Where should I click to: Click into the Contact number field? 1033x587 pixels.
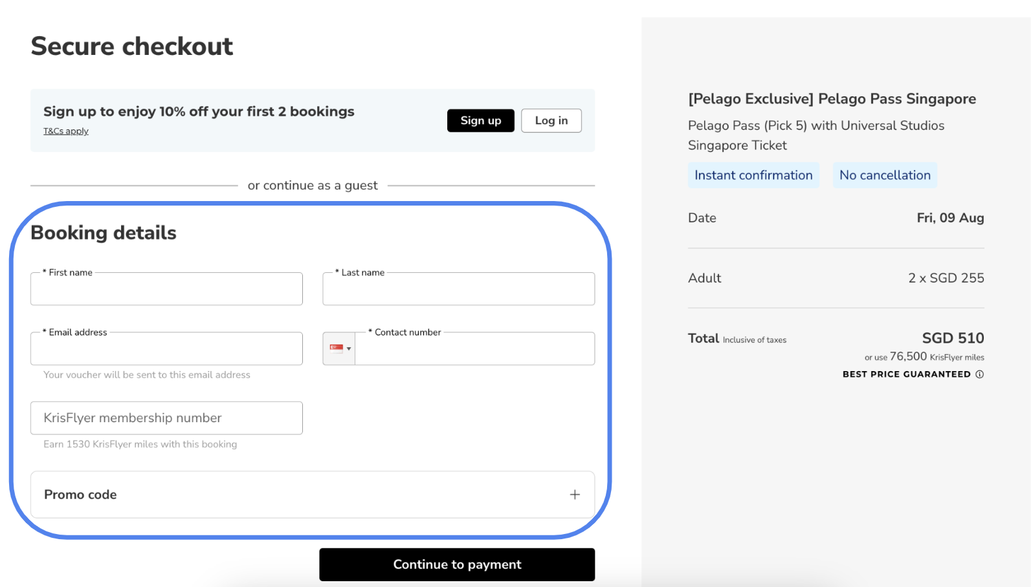point(475,348)
